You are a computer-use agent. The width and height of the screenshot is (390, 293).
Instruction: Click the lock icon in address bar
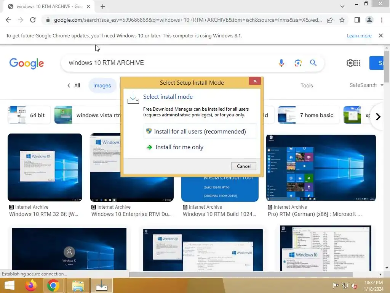[x=48, y=20]
